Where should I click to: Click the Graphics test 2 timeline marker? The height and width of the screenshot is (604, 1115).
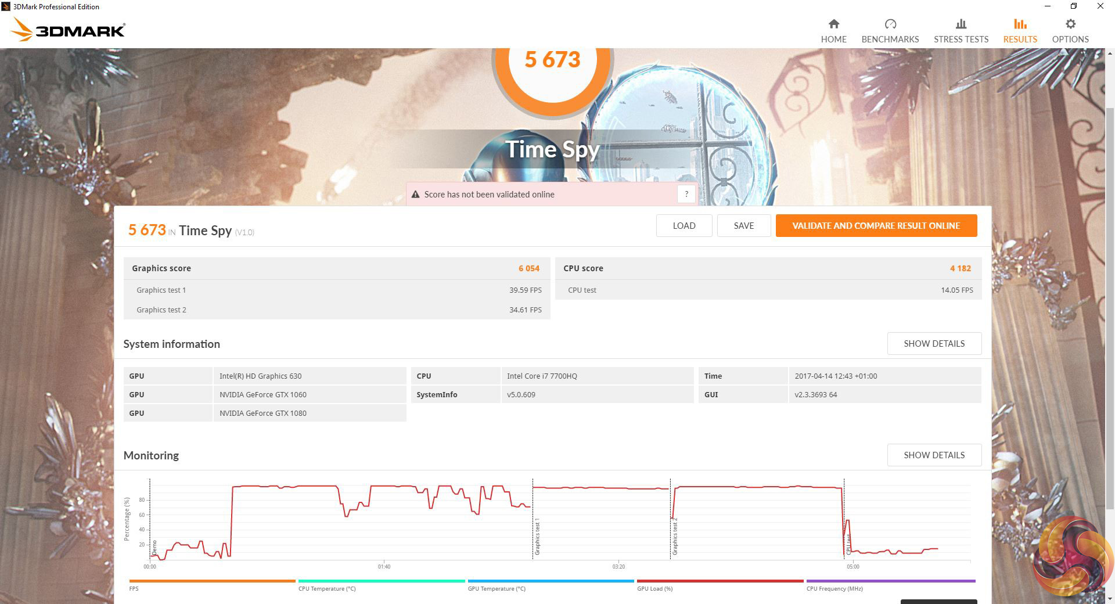tap(674, 537)
